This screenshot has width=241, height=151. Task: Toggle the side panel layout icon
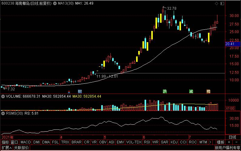click(x=222, y=3)
